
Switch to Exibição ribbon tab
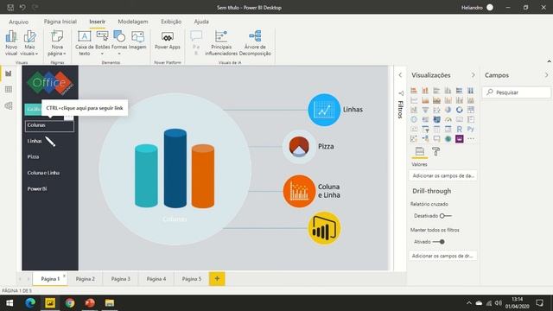coord(171,22)
